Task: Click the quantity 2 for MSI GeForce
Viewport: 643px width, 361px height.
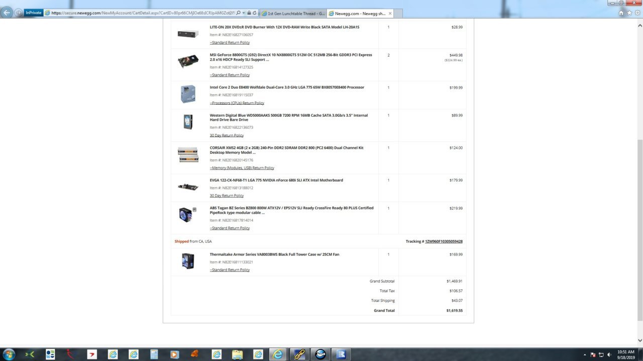Action: click(x=388, y=55)
